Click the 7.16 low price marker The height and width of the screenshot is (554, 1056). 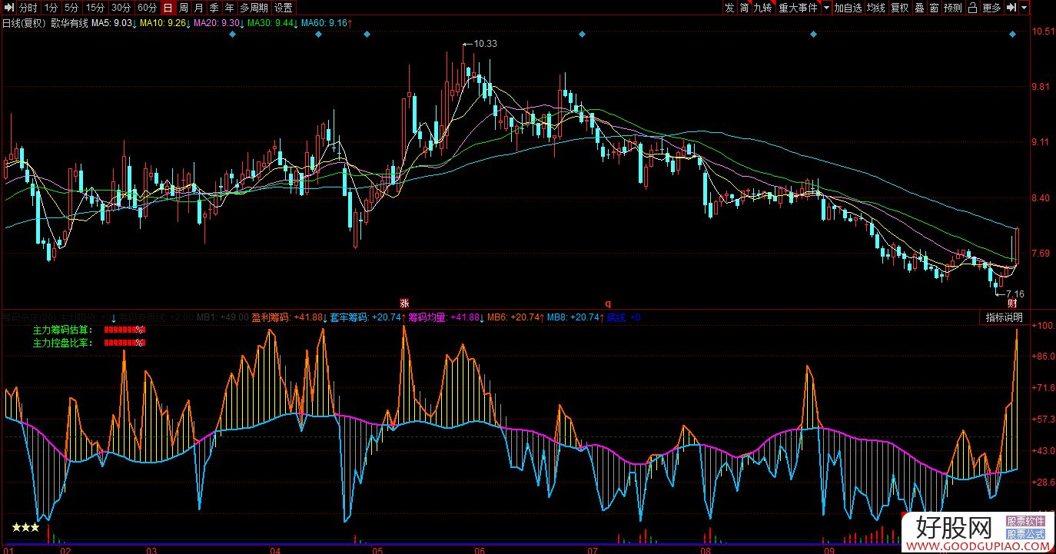(x=1014, y=294)
